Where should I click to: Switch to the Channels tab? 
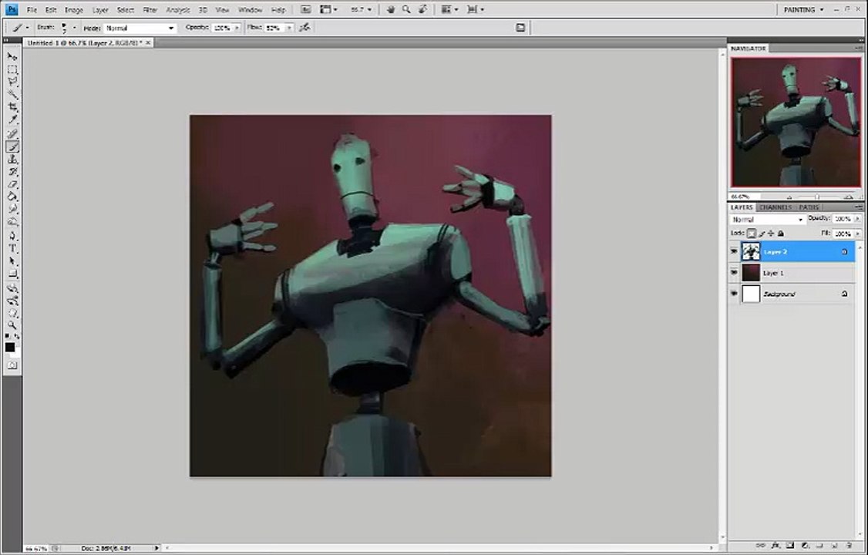pos(775,207)
